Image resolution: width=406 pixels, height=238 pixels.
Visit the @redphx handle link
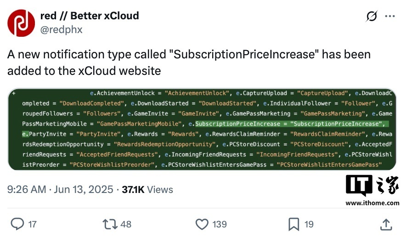tap(62, 30)
